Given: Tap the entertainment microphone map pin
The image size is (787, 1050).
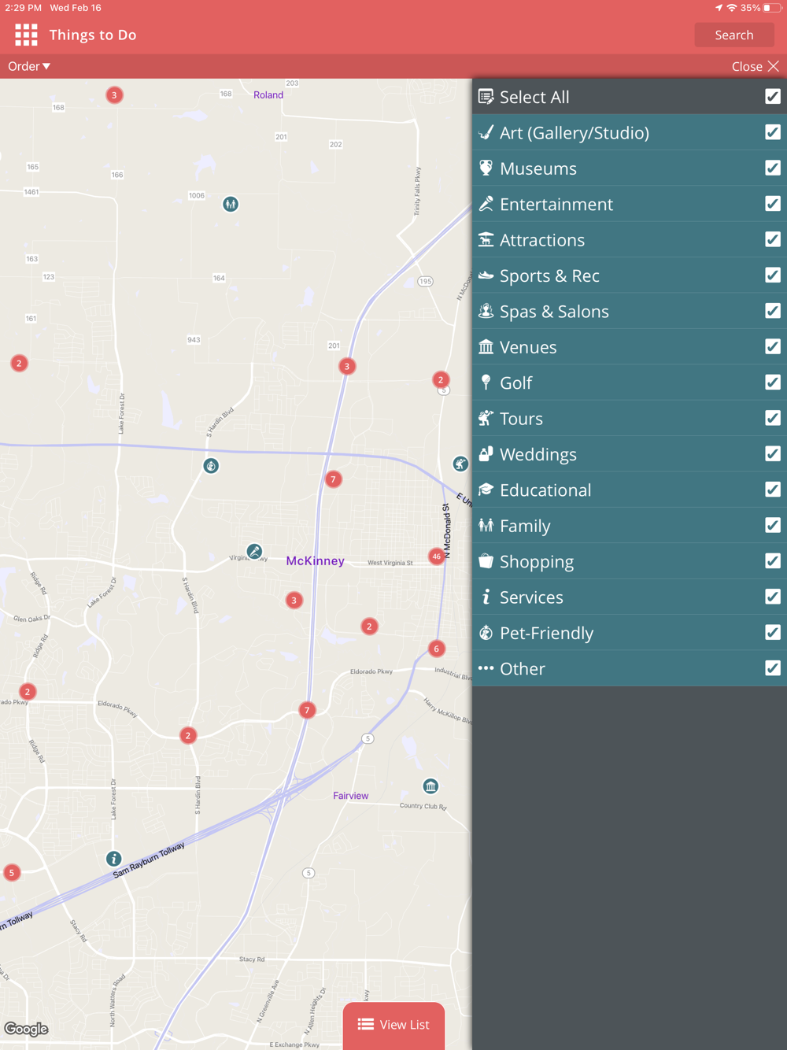Looking at the screenshot, I should [x=254, y=552].
